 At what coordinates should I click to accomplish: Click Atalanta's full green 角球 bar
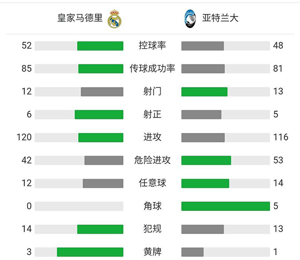coord(225,206)
